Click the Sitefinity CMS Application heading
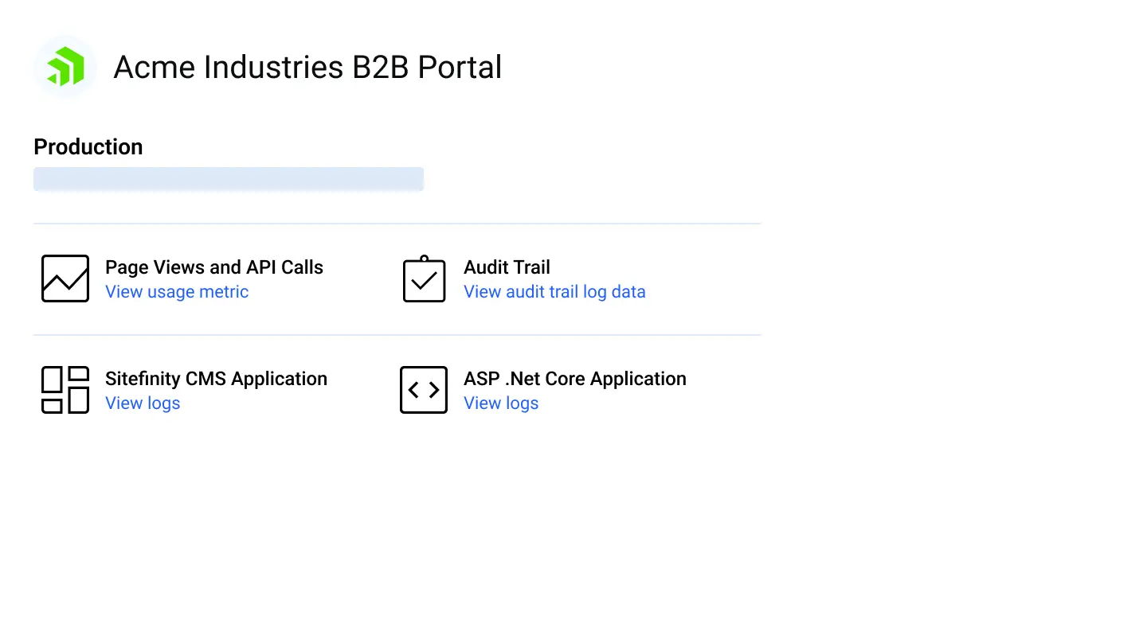1147x627 pixels. click(216, 379)
